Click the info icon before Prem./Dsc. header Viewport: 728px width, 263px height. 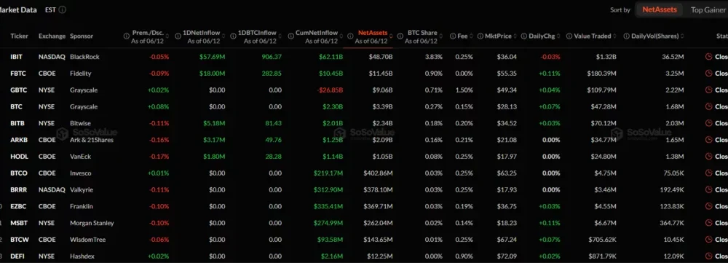(x=126, y=36)
